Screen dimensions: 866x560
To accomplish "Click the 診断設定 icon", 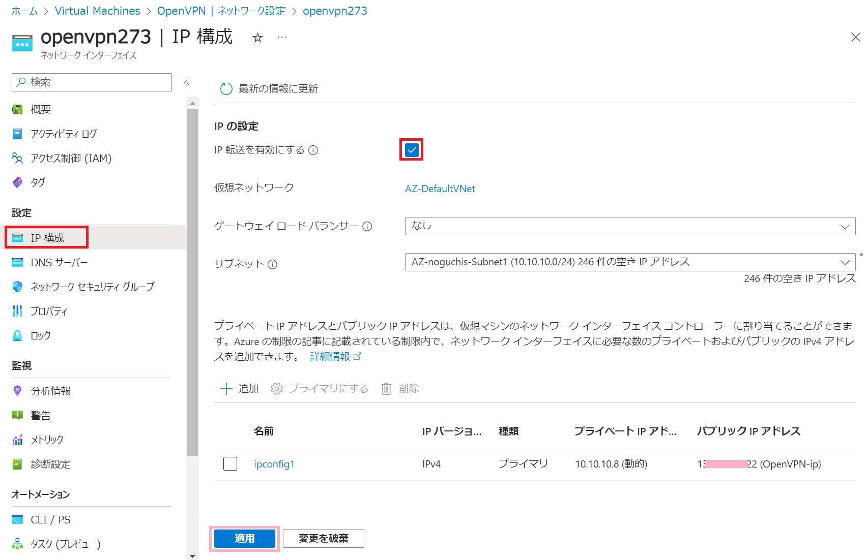I will pos(17,464).
